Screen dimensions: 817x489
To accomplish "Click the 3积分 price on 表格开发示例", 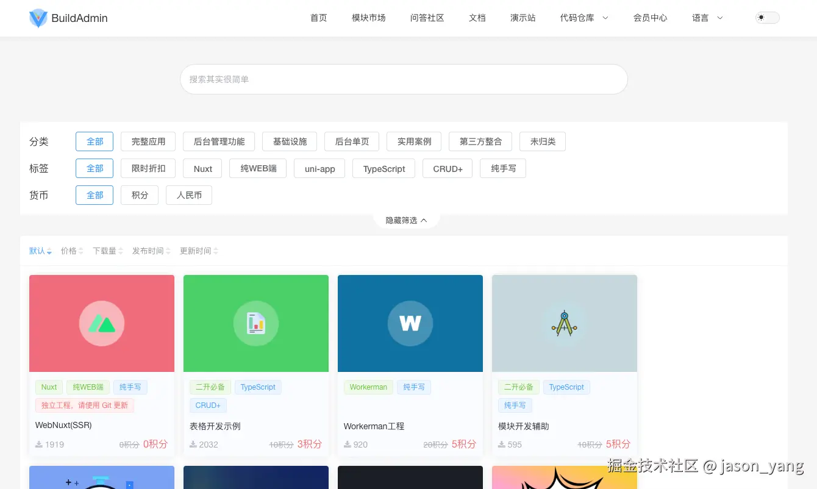I will click(310, 444).
